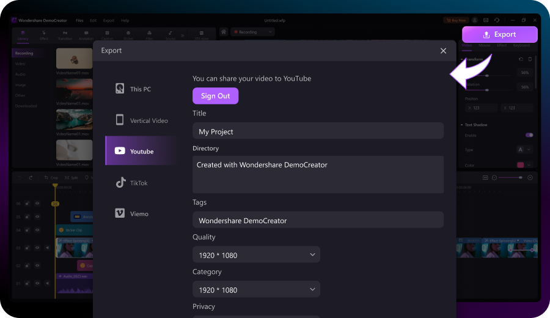This screenshot has width=550, height=318.
Task: Click the support headset icon
Action: click(x=496, y=20)
